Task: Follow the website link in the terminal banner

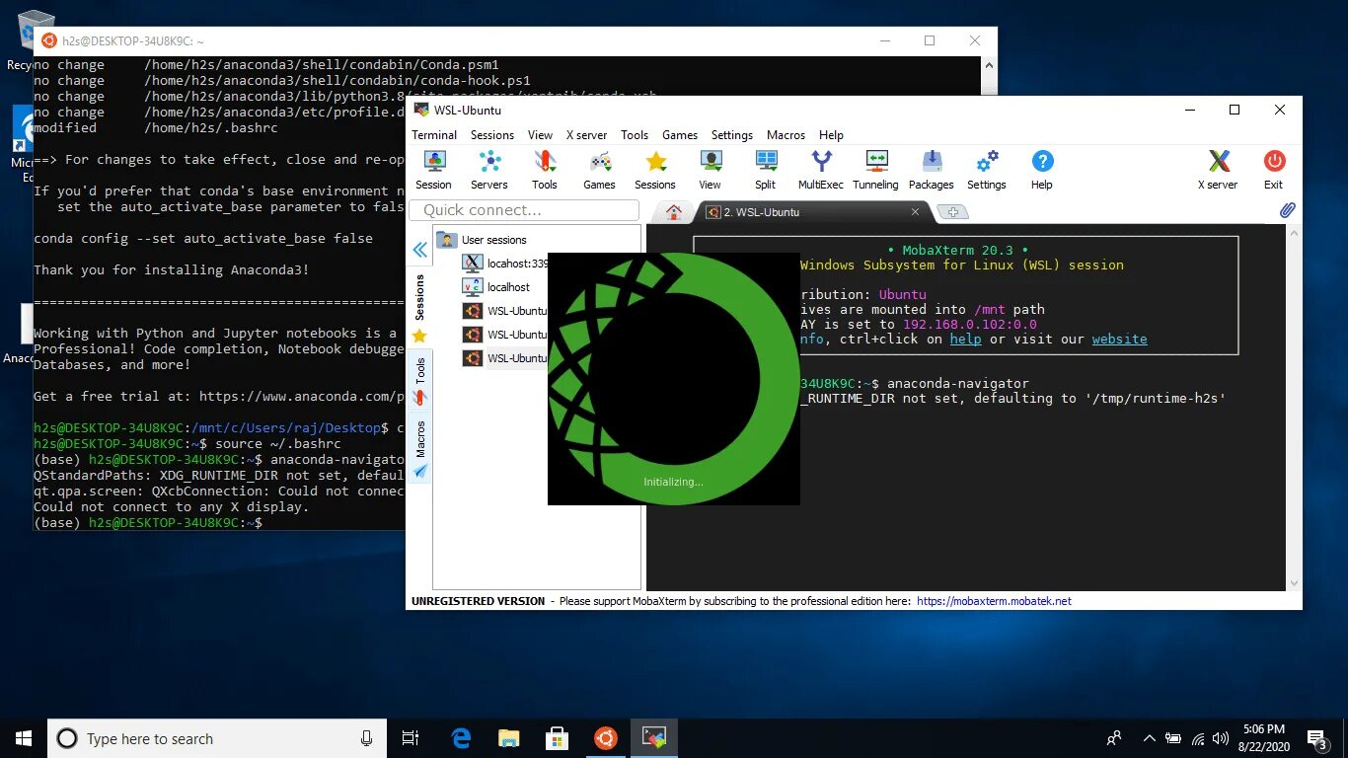Action: pos(1119,339)
